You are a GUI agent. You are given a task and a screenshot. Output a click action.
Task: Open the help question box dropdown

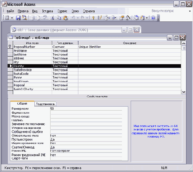tap(190, 11)
